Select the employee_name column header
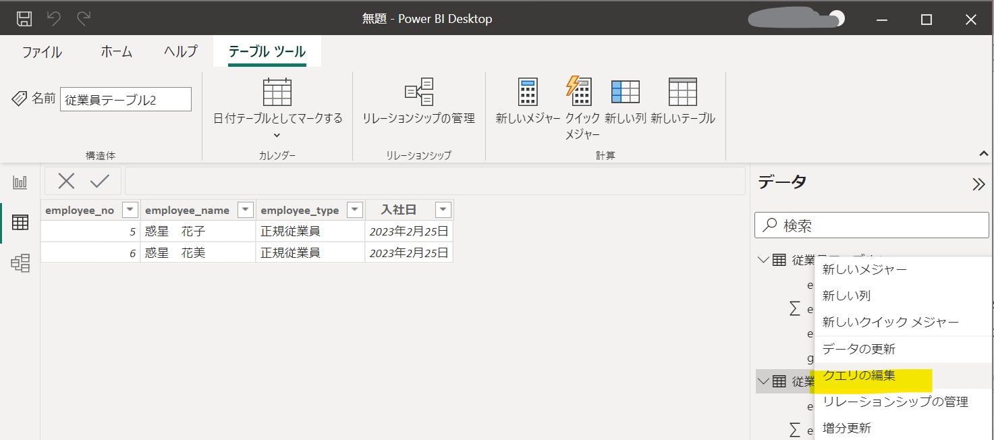Viewport: 994px width, 440px height. pos(188,210)
